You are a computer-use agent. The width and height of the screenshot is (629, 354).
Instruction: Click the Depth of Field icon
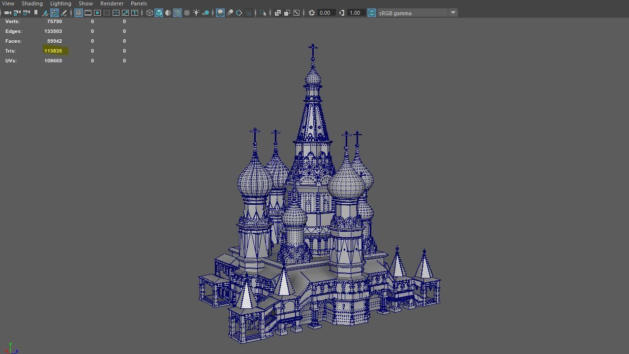click(x=248, y=13)
